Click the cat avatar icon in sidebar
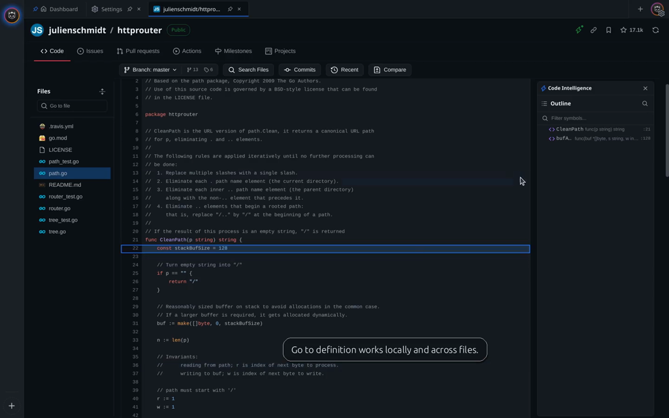 pyautogui.click(x=12, y=16)
